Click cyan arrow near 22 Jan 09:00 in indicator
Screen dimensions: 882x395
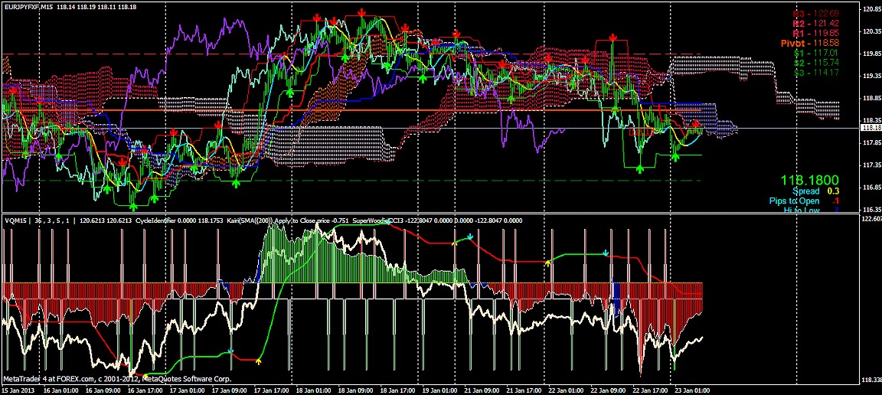pyautogui.click(x=606, y=253)
